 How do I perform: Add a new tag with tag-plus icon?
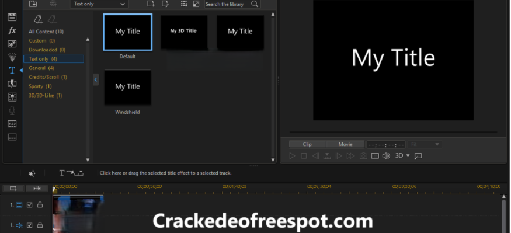(x=38, y=19)
